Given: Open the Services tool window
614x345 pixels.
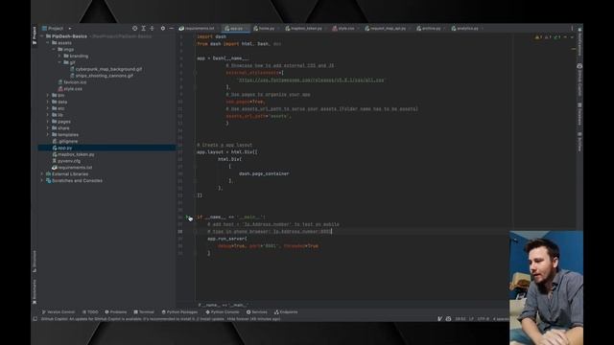Looking at the screenshot, I should pyautogui.click(x=257, y=311).
